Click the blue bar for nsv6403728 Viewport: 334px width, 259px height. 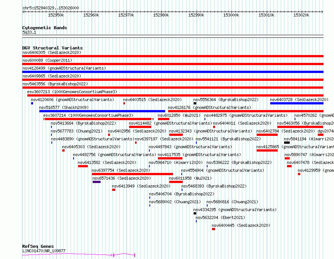pos(297,103)
